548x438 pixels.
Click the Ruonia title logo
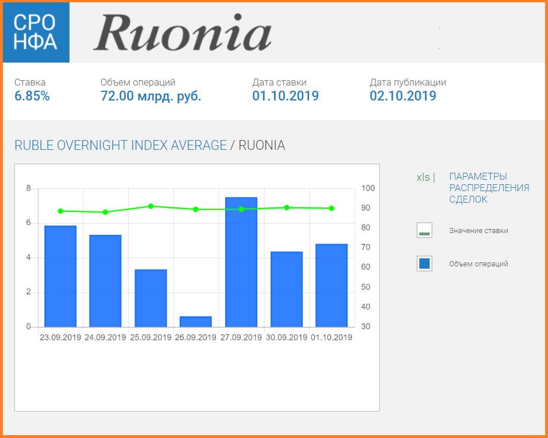183,33
